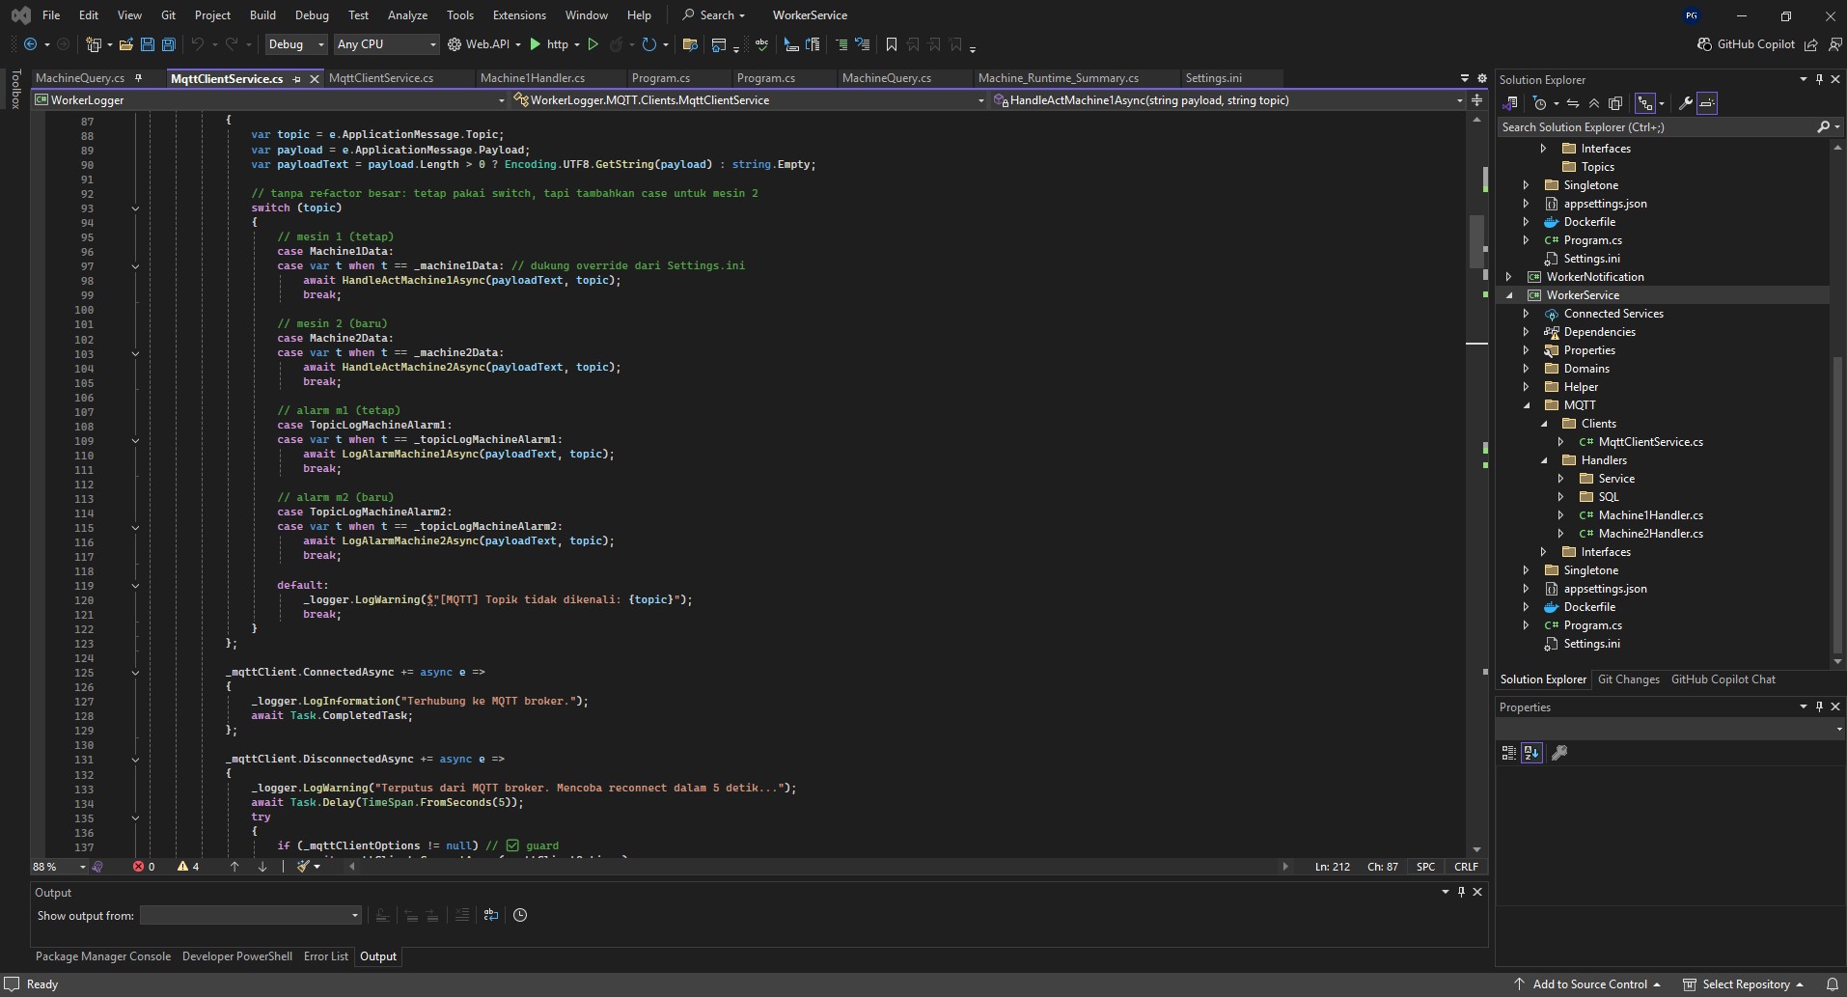Screen dimensions: 1847x997
Task: Start debugging with the green http play button
Action: coord(536,44)
